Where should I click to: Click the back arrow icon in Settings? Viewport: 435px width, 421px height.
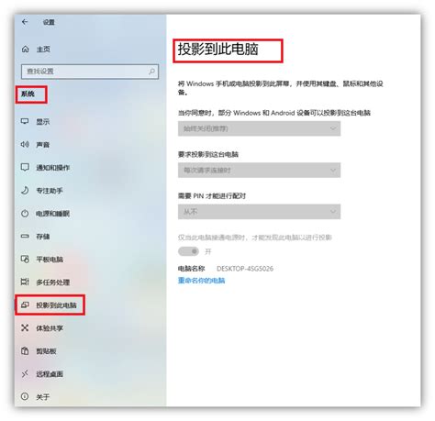[x=25, y=22]
